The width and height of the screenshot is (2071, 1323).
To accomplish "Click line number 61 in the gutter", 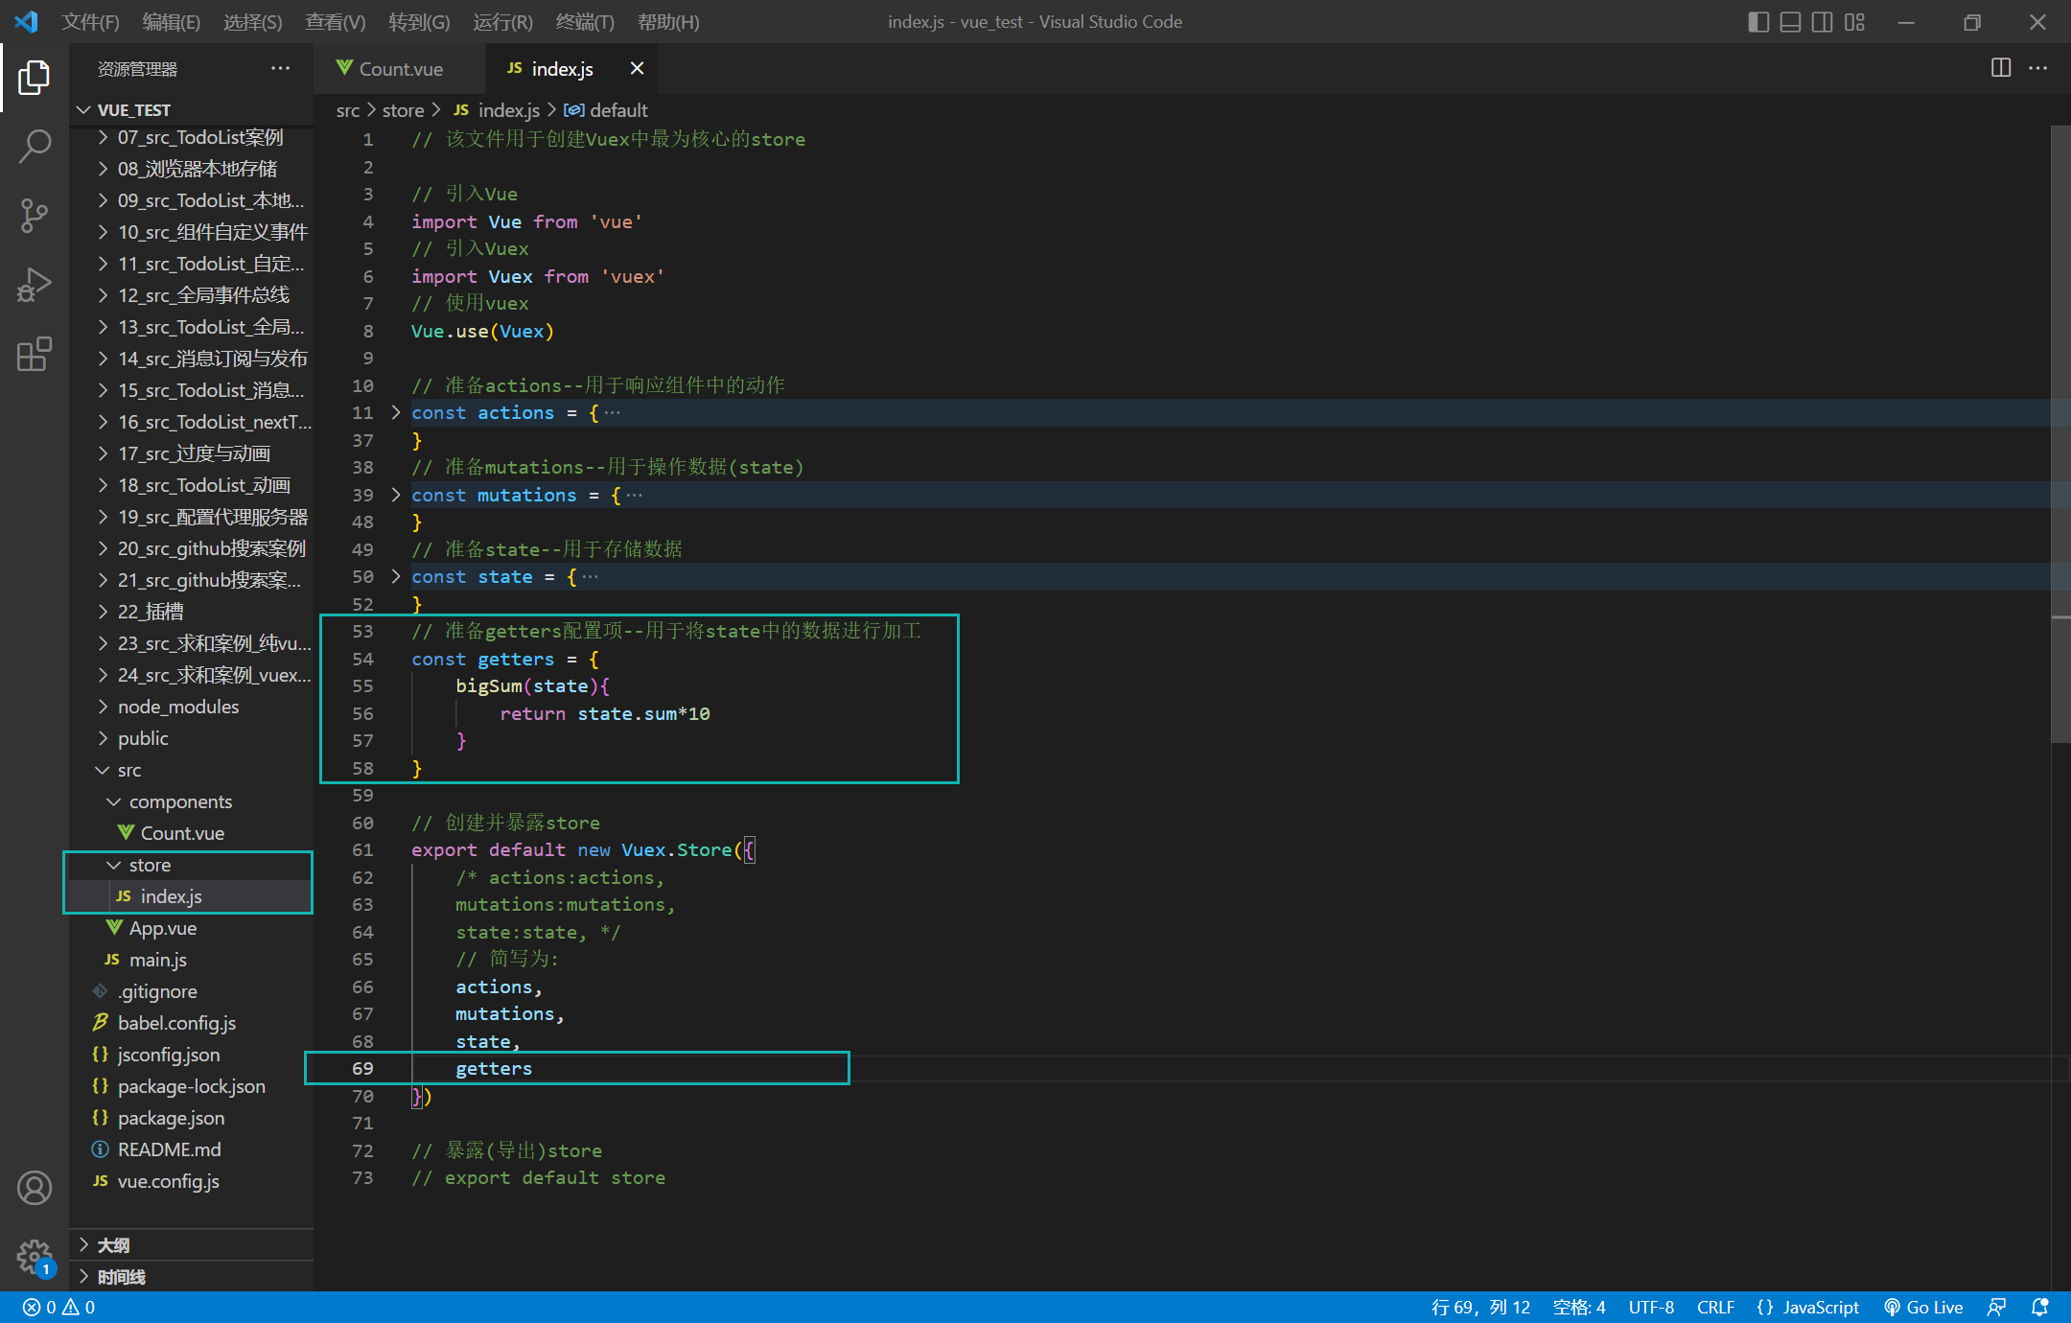I will pos(362,849).
